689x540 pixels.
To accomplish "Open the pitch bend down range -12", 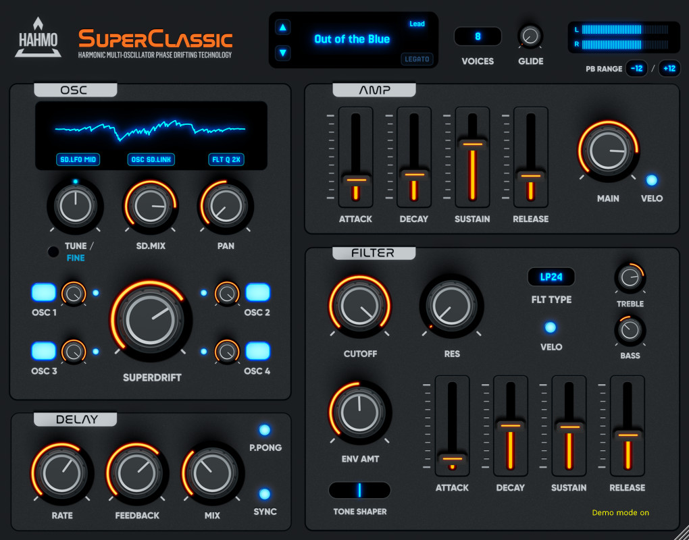I will [x=637, y=68].
